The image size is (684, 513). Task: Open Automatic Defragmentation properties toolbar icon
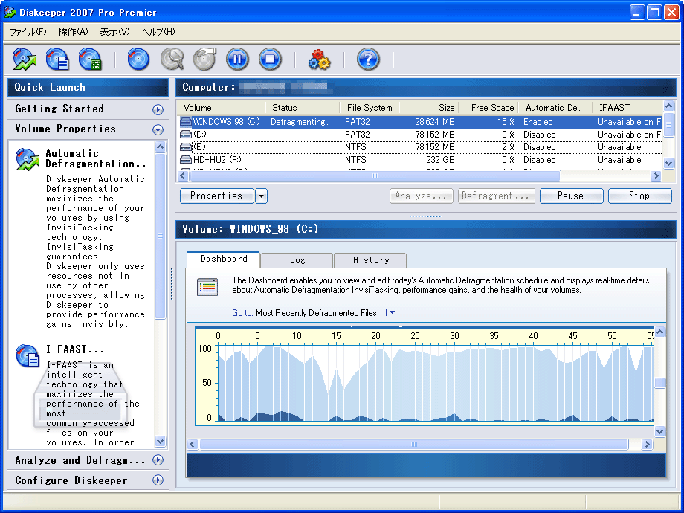coord(25,59)
